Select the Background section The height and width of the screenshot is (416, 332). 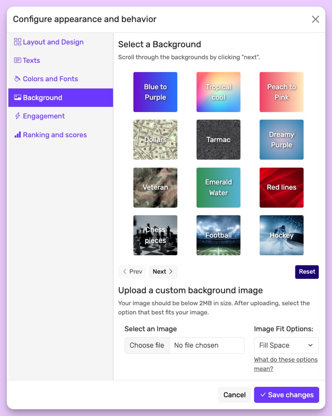tap(61, 98)
